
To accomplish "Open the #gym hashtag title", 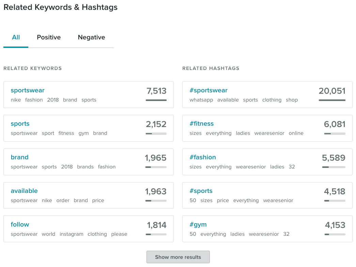I will click(198, 225).
